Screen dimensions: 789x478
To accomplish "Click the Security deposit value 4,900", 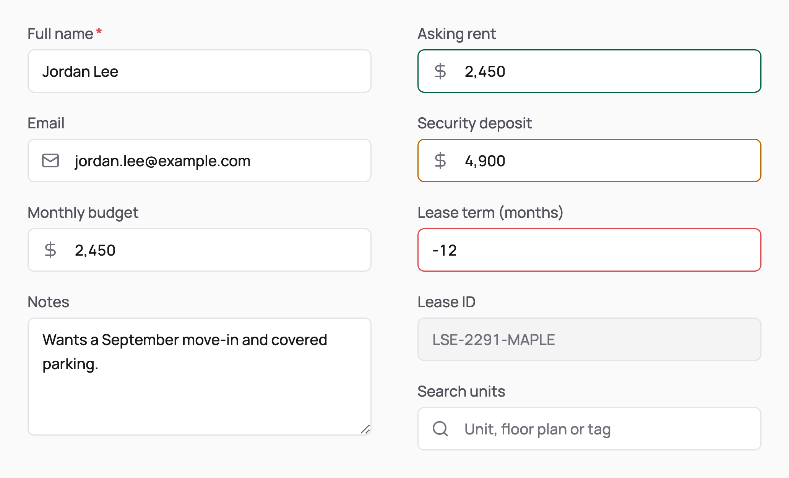I will point(485,161).
